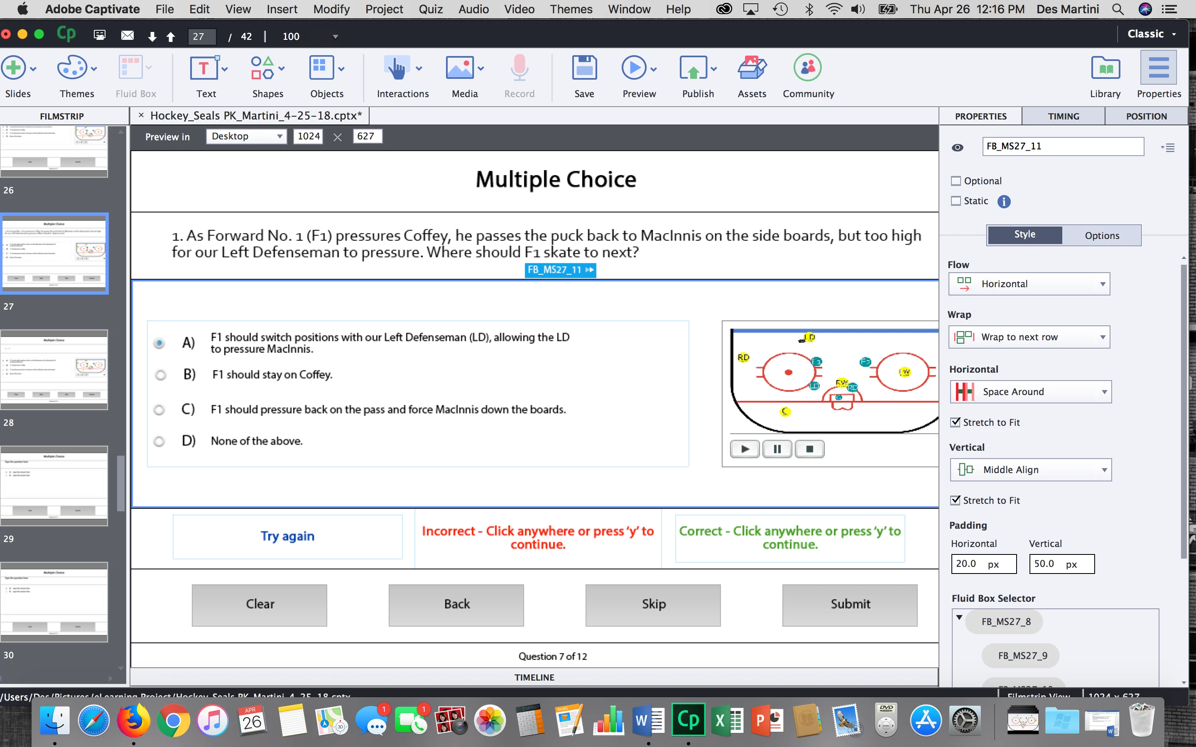Select the Options button in properties
The height and width of the screenshot is (747, 1196).
click(1102, 236)
